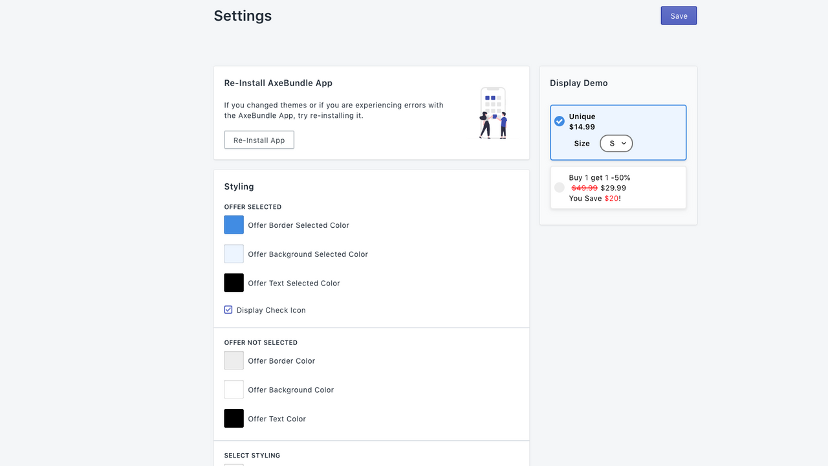Viewport: 828px width, 466px height.
Task: Click the blue check icon on Unique offer
Action: click(x=559, y=120)
